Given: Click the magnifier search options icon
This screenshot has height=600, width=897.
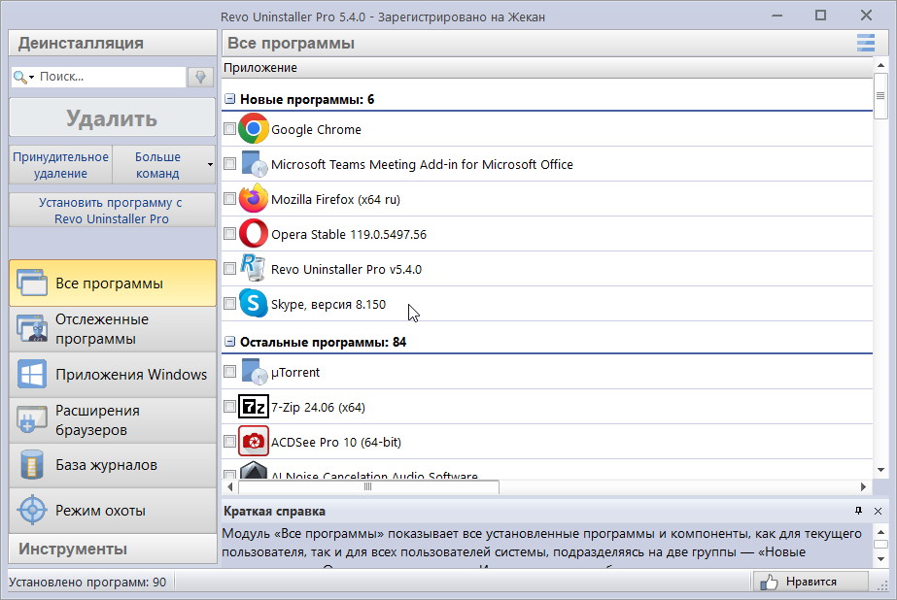Looking at the screenshot, I should click(23, 77).
